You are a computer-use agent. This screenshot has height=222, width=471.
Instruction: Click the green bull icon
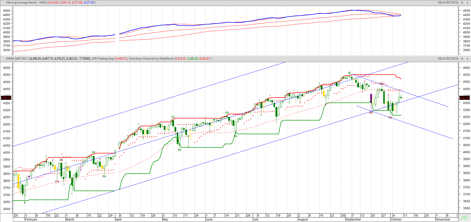coord(464,218)
